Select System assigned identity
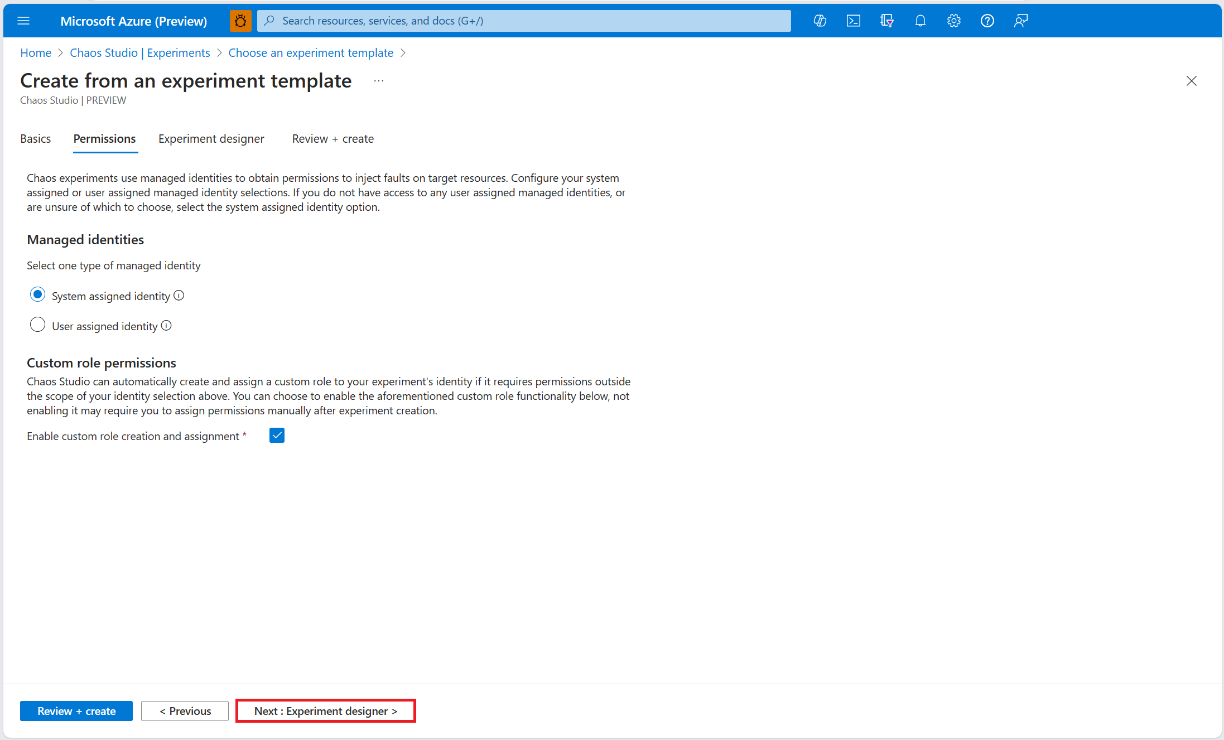This screenshot has width=1224, height=740. [37, 294]
